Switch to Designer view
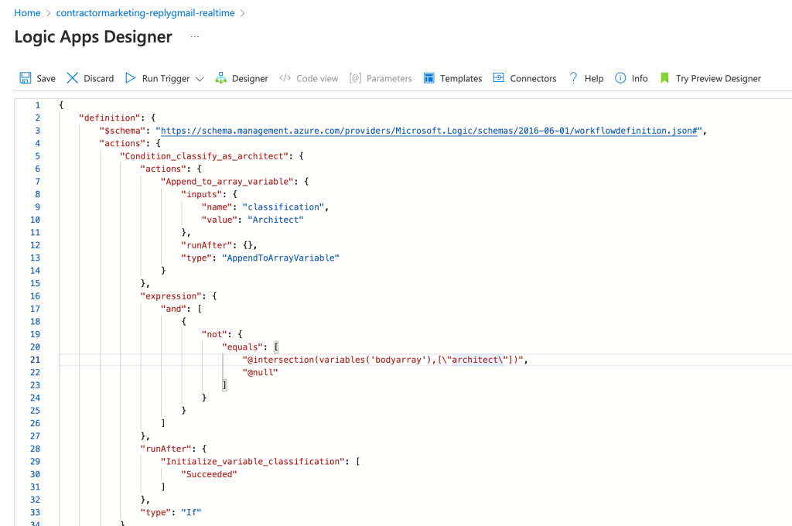This screenshot has height=526, width=792. coord(241,78)
